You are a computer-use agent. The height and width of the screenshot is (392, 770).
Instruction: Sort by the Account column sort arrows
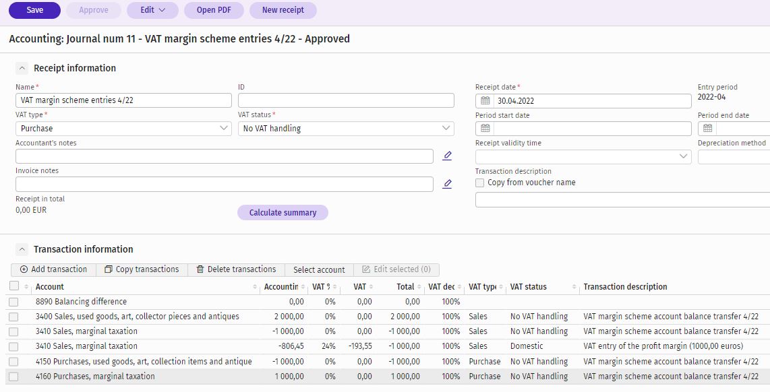(255, 287)
